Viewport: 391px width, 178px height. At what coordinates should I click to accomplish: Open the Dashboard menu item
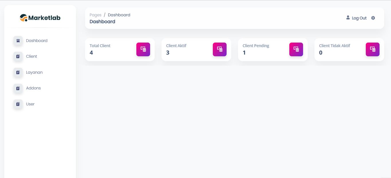point(37,41)
